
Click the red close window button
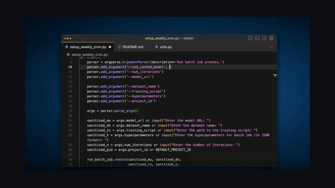(x=65, y=38)
